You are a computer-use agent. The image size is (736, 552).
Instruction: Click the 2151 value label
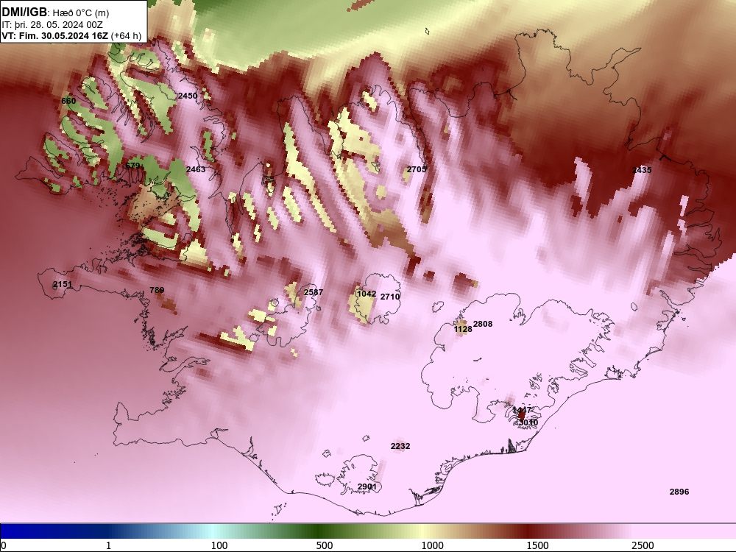point(63,284)
